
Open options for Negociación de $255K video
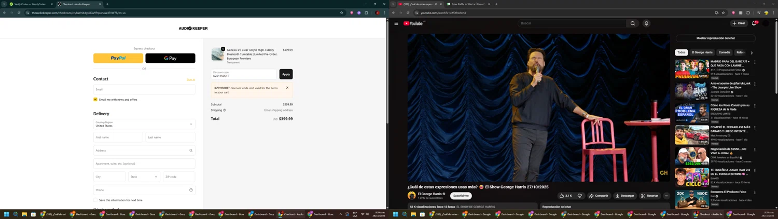point(755,149)
